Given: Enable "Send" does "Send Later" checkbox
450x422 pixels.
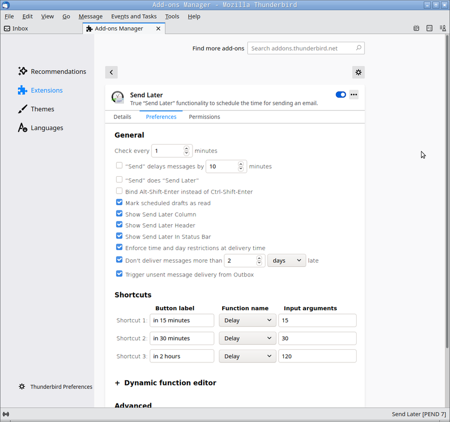Looking at the screenshot, I should click(119, 179).
